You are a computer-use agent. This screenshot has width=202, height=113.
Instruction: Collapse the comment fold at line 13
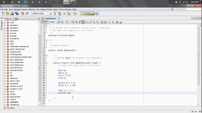(x=46, y=55)
